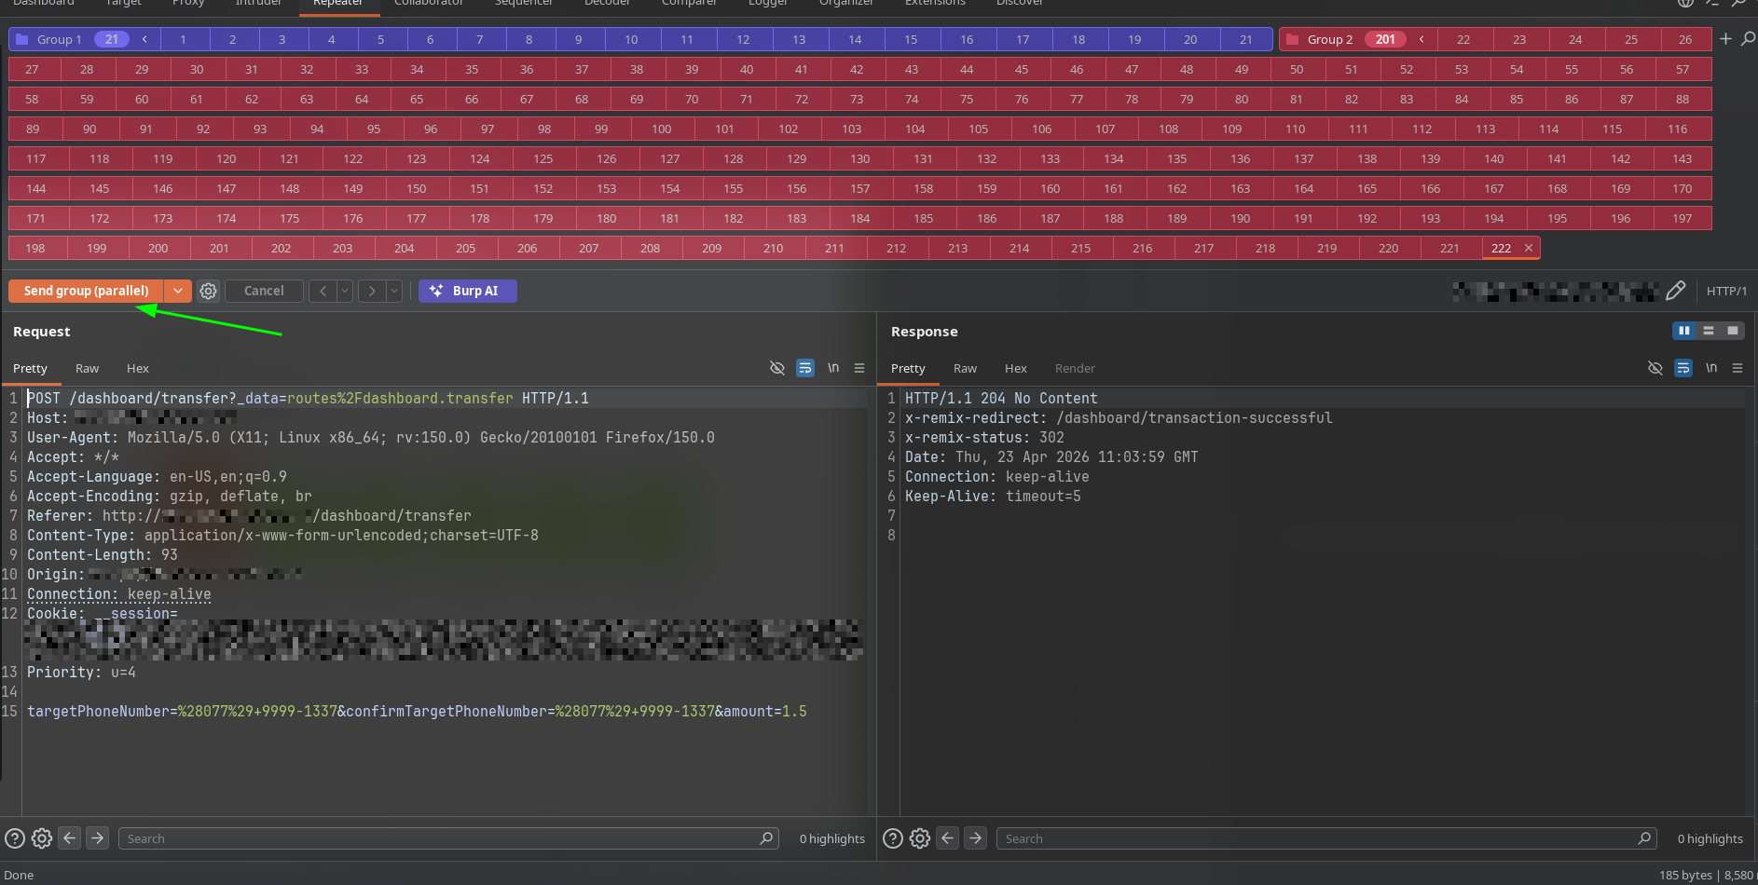Image resolution: width=1758 pixels, height=885 pixels.
Task: Edit target with the pencil icon
Action: (1675, 291)
